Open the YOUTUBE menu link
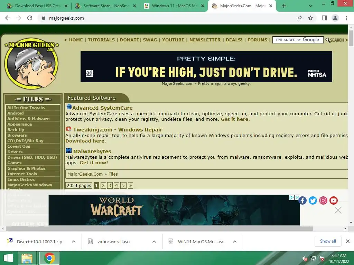 pyautogui.click(x=173, y=40)
